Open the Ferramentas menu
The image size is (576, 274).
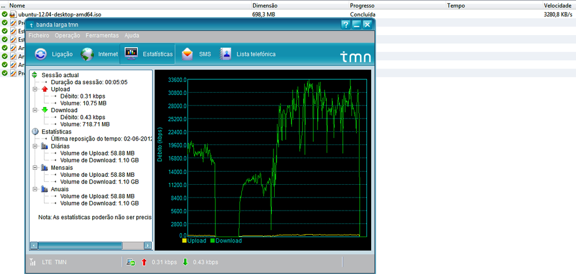(102, 36)
